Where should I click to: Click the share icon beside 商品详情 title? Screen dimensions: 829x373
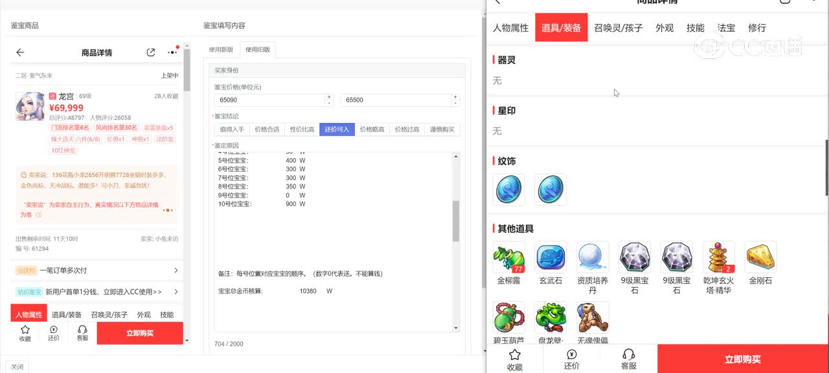pos(151,52)
